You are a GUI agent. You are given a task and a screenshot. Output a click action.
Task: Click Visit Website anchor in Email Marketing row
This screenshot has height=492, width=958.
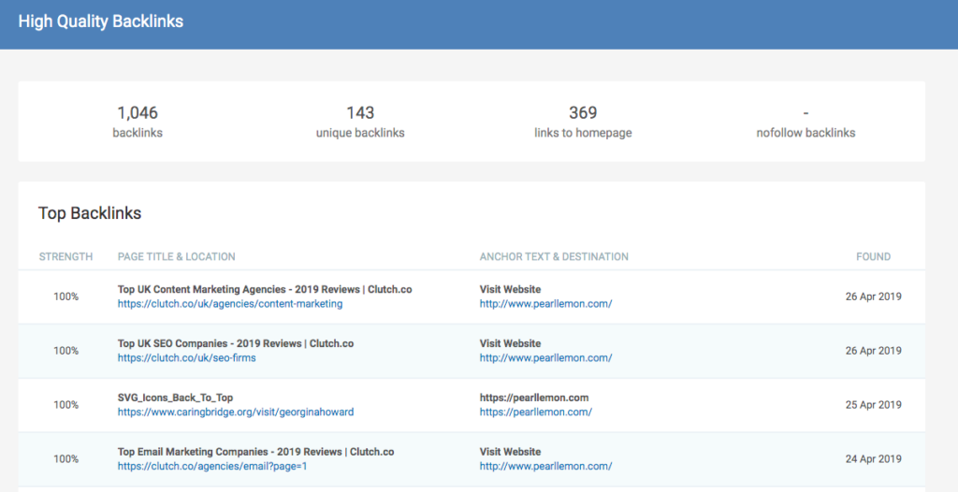pos(510,452)
